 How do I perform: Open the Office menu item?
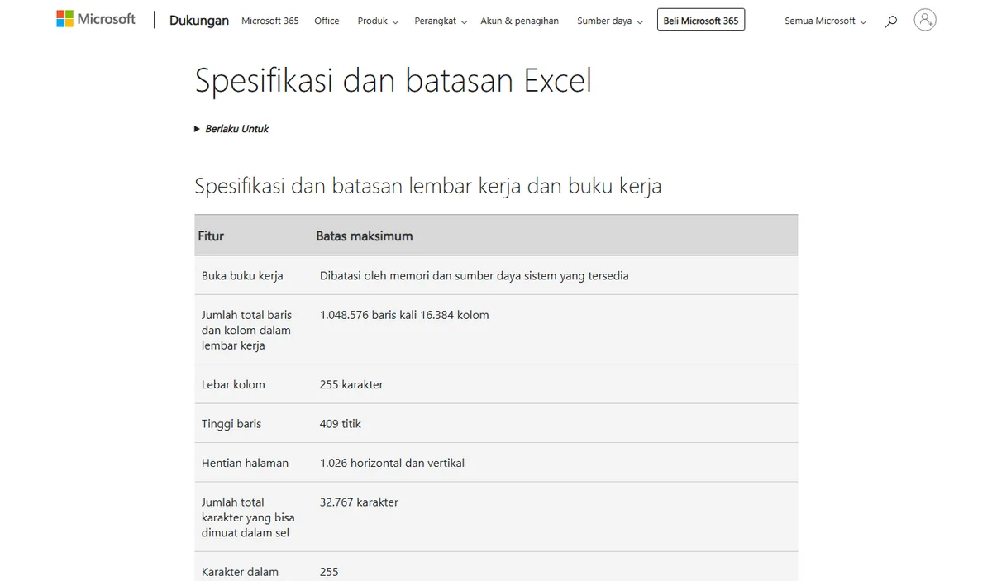(327, 21)
